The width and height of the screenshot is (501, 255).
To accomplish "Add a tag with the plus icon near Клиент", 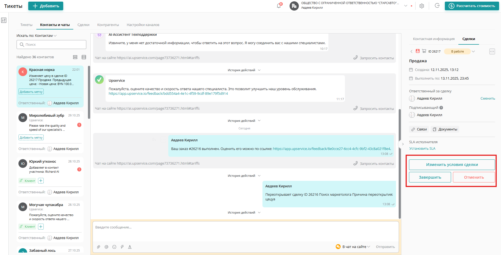I will [41, 181].
